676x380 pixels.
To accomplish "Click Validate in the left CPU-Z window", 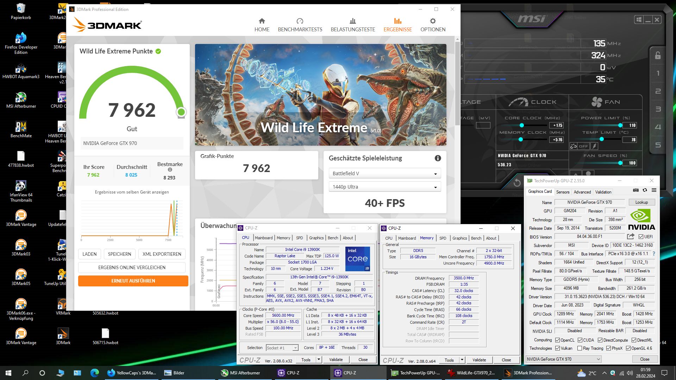I will click(336, 360).
